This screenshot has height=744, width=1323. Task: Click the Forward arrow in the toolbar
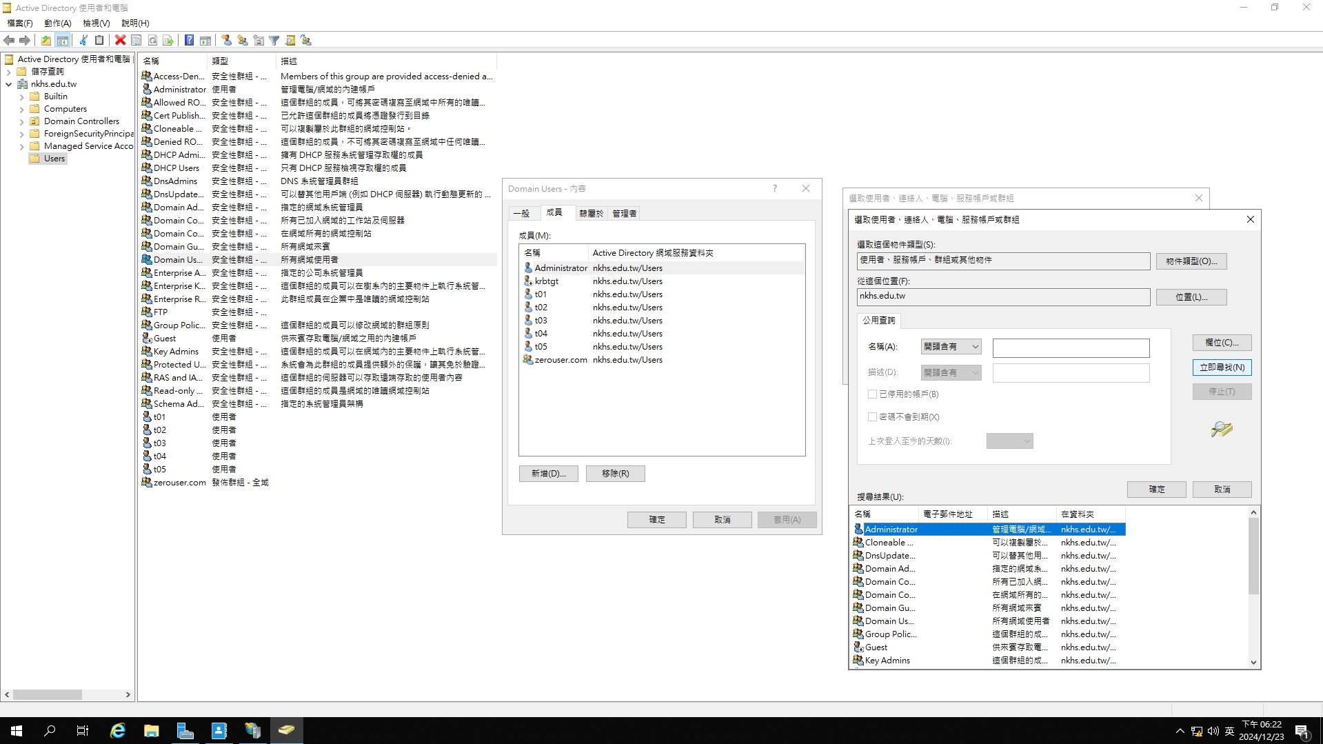25,41
